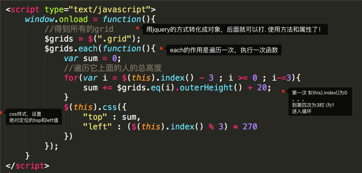
Task: Click the opening script tag text
Action: click(81, 9)
